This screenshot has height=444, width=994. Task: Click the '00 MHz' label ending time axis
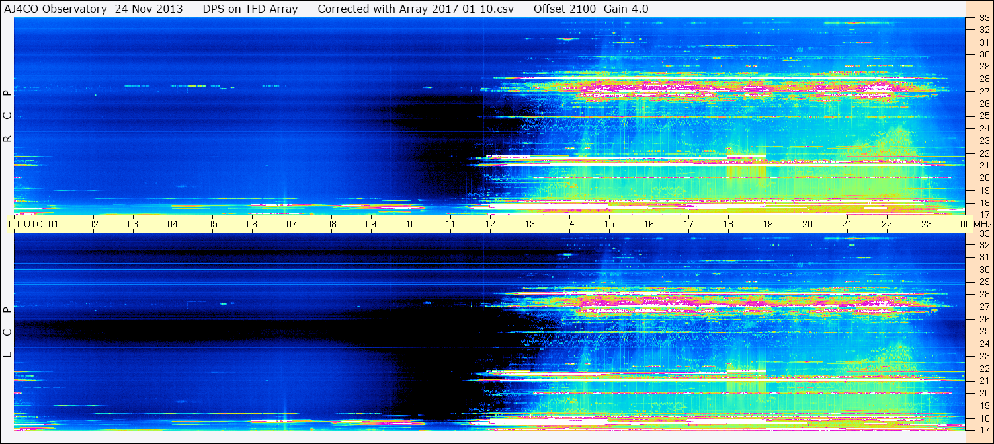tap(975, 224)
